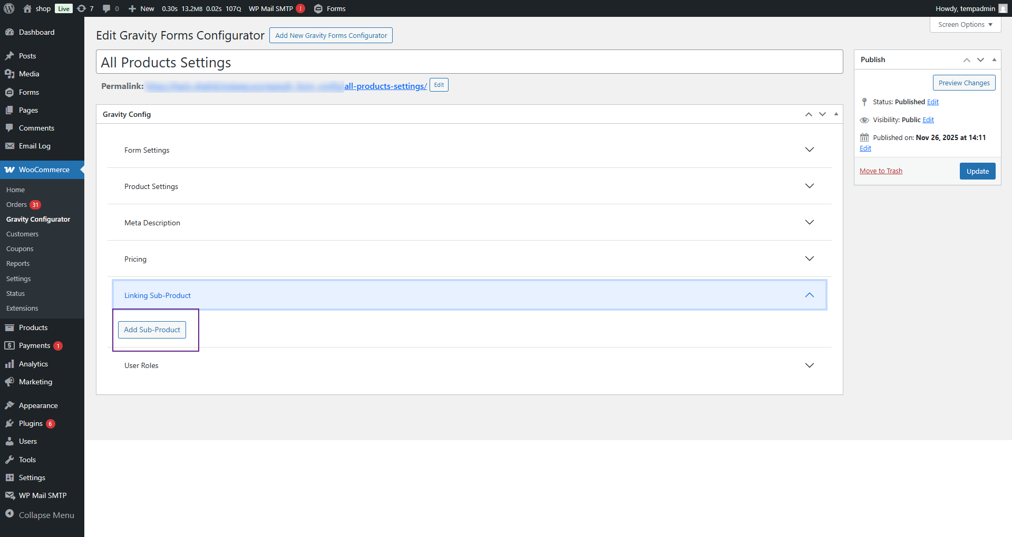Screen dimensions: 1012x537
Task: Open Orders in WooCommerce submenu
Action: click(16, 204)
